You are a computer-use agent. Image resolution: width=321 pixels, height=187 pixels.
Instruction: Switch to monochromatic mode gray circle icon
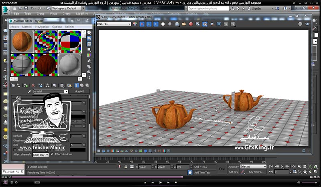click(x=170, y=24)
